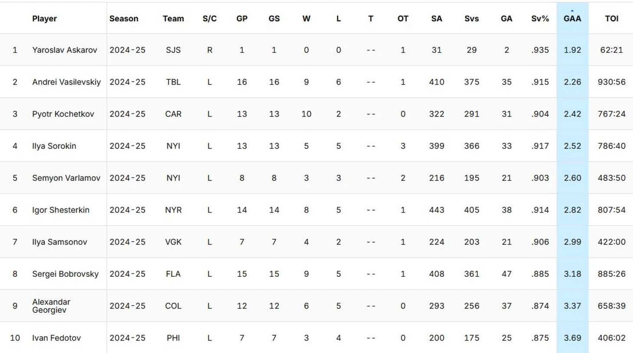
Task: Select Sergei Bobrovsky's name link
Action: click(x=65, y=274)
